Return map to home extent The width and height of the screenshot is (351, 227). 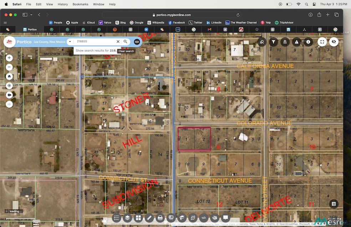coord(9,76)
